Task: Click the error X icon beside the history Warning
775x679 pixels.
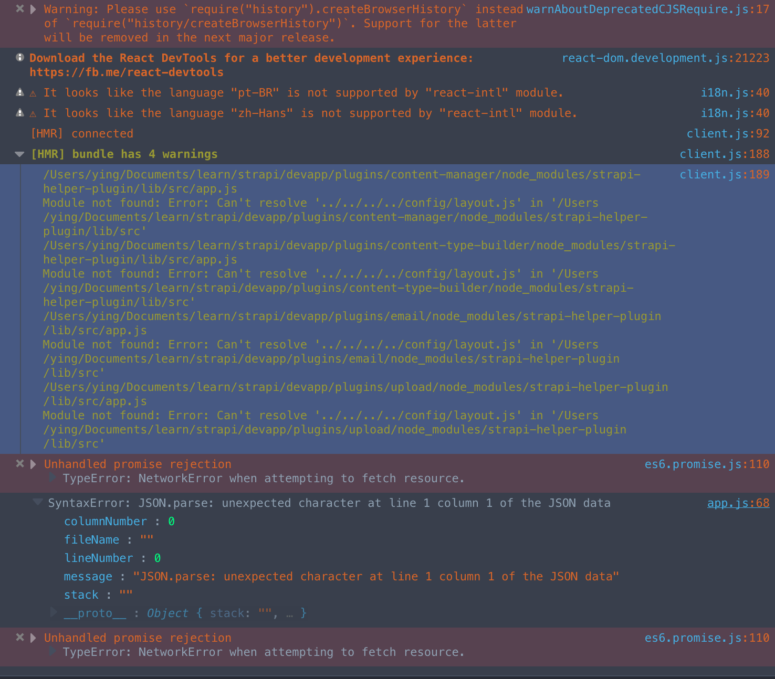Action: point(20,9)
